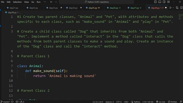Click the '# Parent Class 2' comment
Screen dimensions: 183x103
click(x=33, y=91)
